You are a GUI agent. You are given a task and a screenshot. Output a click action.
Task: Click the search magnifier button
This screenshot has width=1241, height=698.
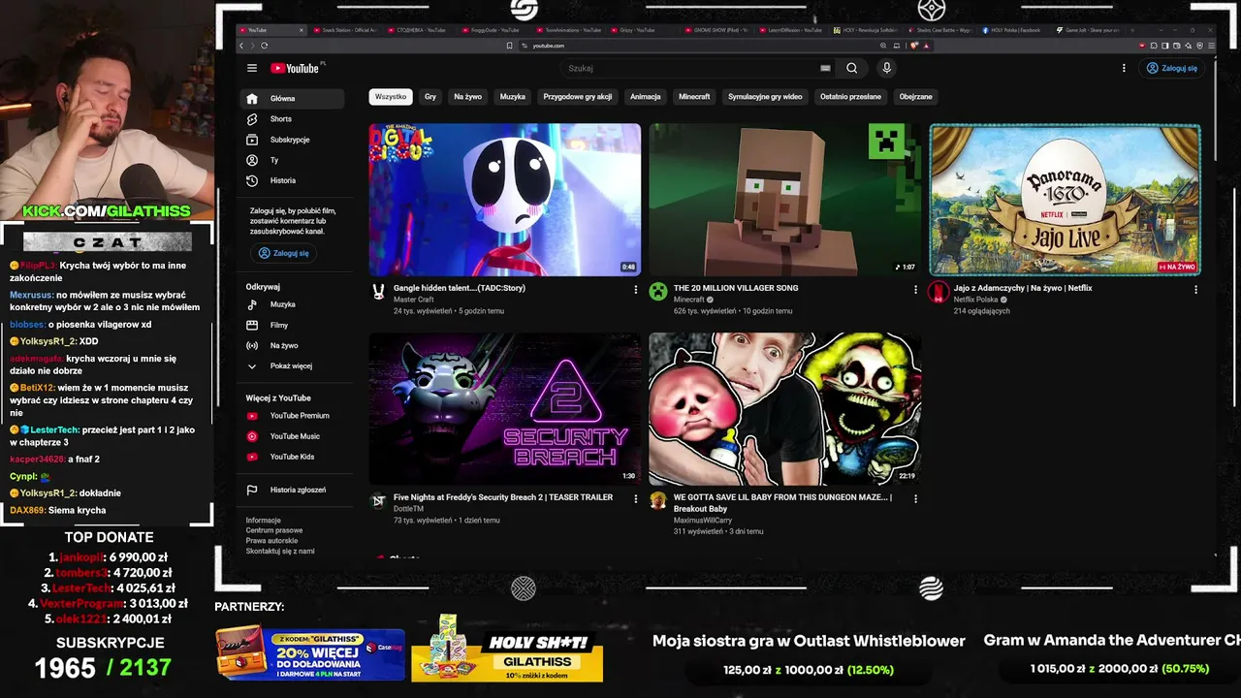(x=851, y=68)
